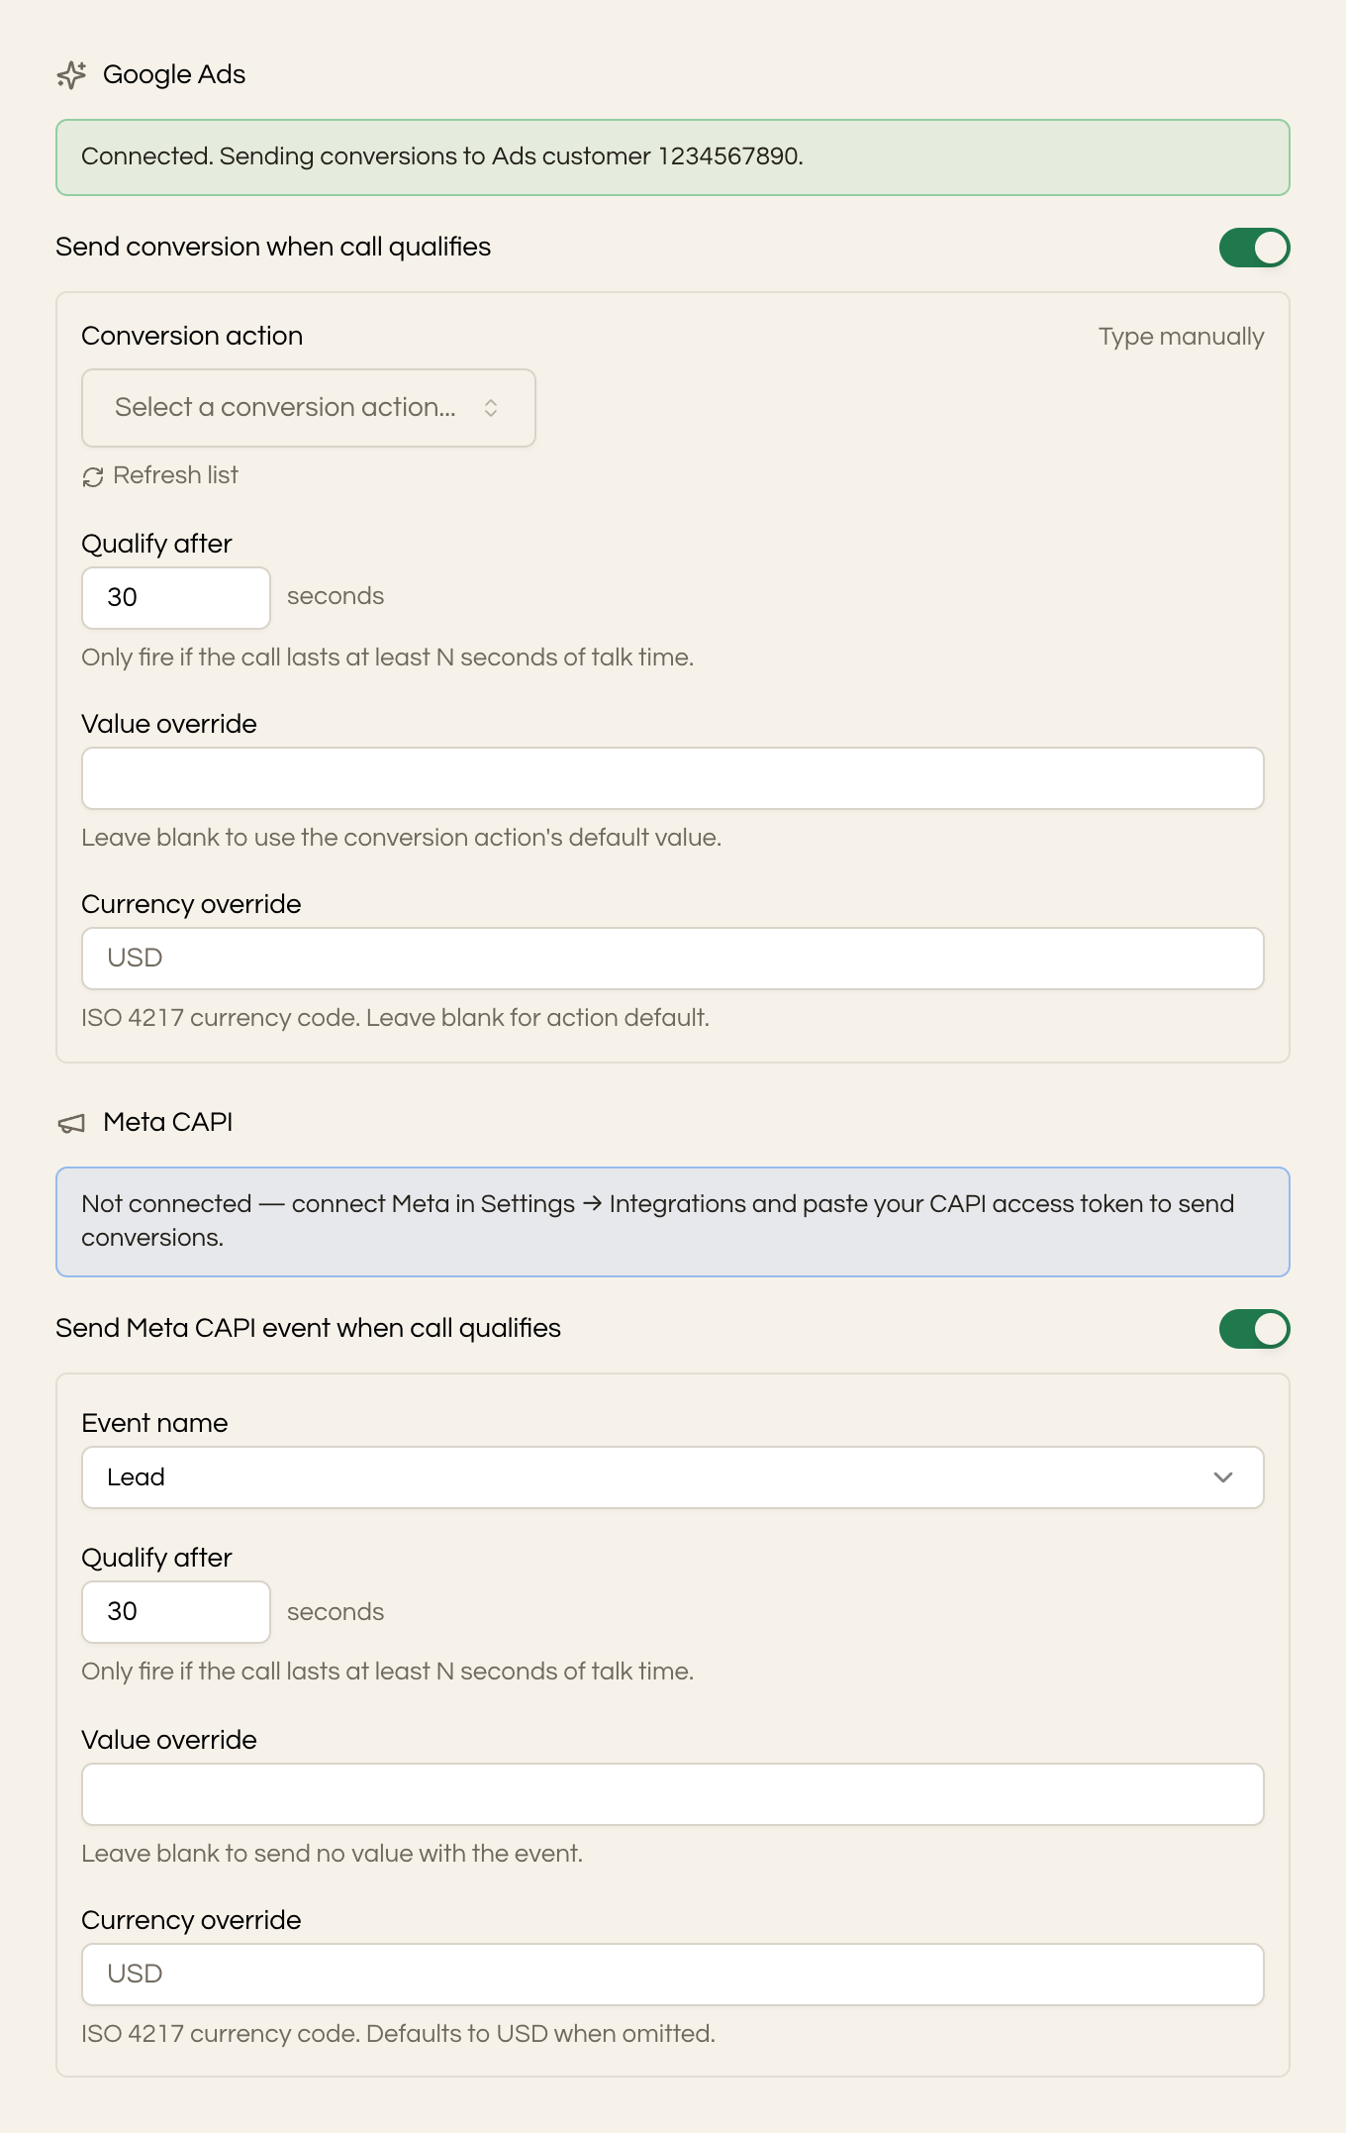The image size is (1346, 2133).
Task: Open the Select a conversion action dropdown
Action: pyautogui.click(x=309, y=408)
